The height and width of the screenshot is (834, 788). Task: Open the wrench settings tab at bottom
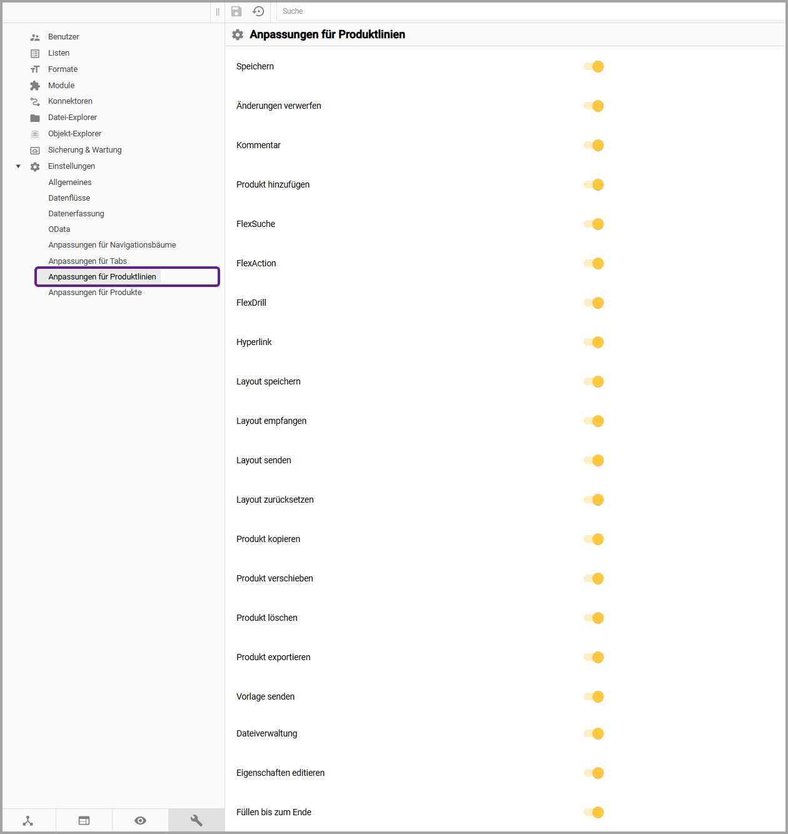tap(196, 820)
